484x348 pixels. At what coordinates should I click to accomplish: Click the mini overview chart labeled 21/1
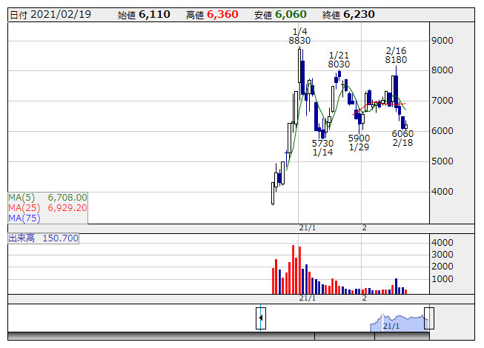[x=399, y=322]
